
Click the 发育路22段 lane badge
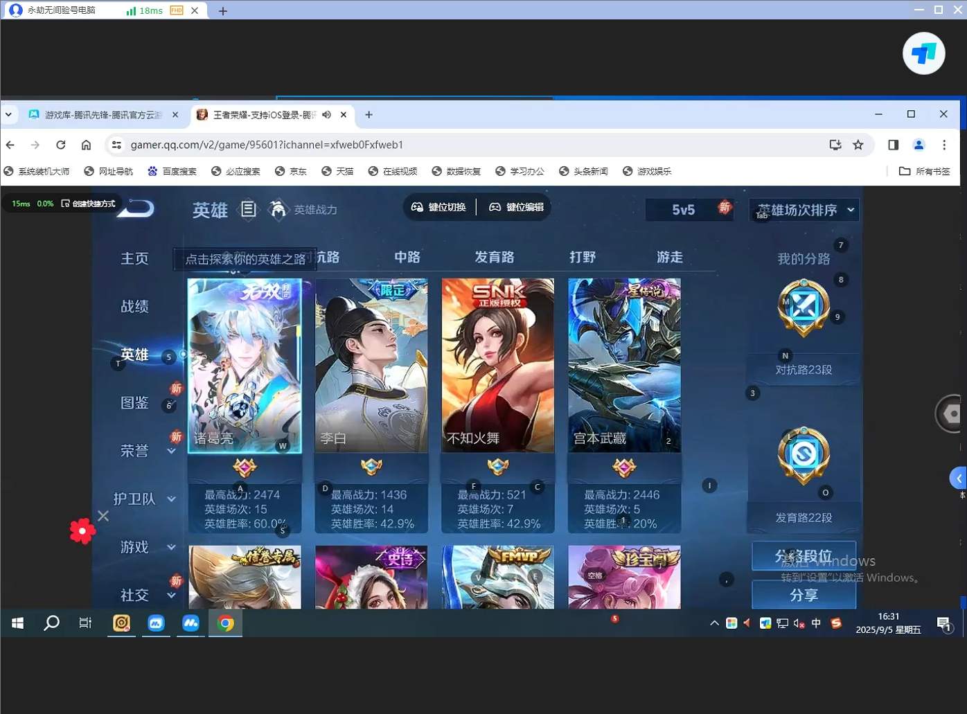tap(804, 455)
